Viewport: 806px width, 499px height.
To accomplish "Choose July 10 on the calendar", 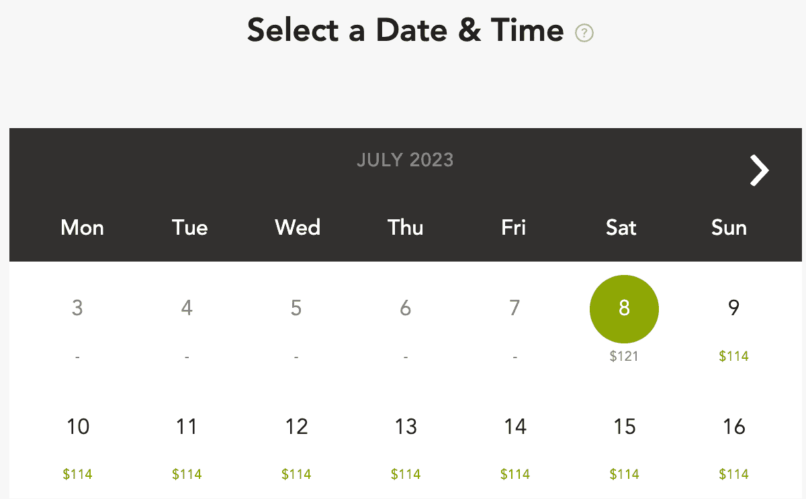I will [78, 427].
